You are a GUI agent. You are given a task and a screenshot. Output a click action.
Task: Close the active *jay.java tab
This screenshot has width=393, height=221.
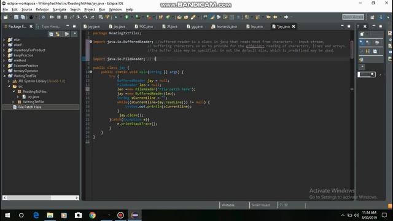tap(294, 26)
